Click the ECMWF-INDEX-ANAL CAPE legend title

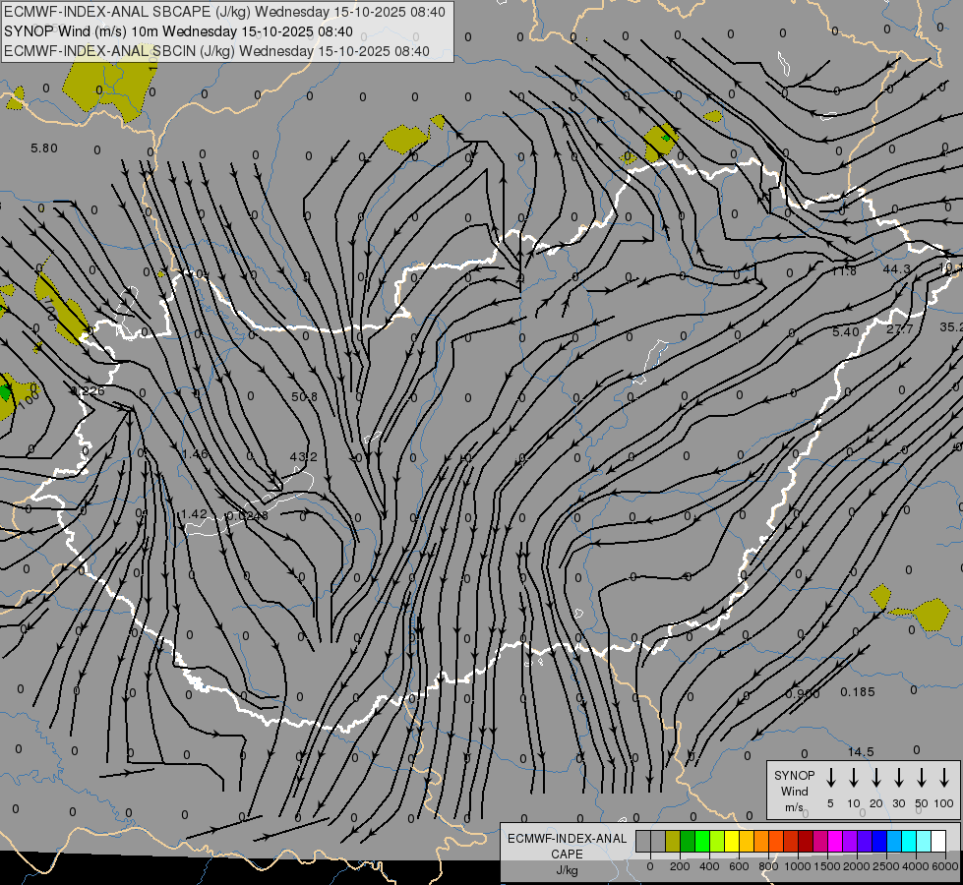(x=567, y=846)
